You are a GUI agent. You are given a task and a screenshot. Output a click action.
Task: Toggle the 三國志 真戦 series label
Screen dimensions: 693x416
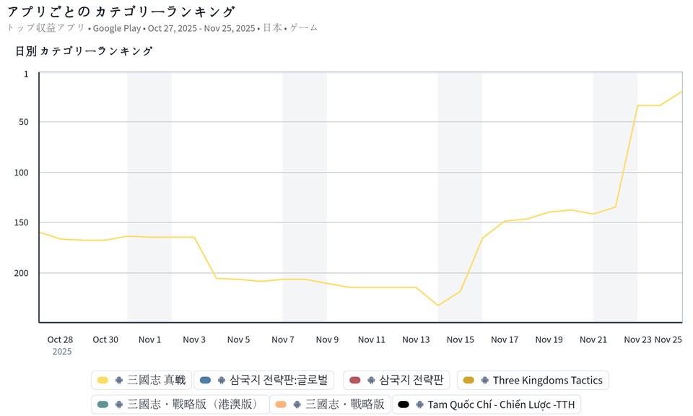tap(156, 381)
